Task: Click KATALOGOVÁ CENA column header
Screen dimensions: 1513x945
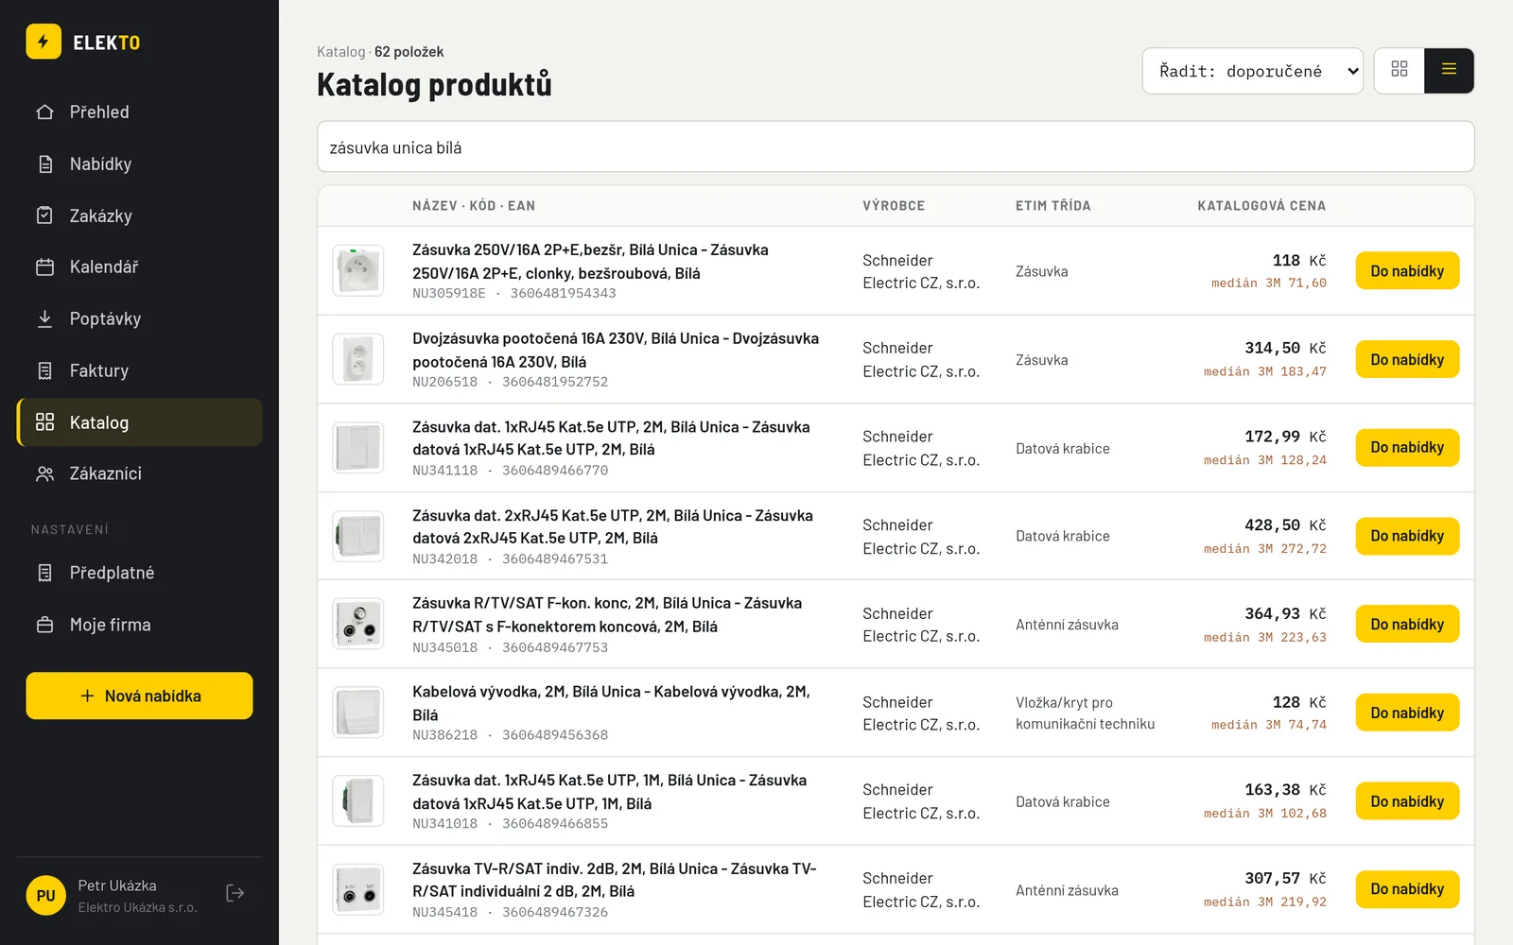Action: (x=1261, y=205)
